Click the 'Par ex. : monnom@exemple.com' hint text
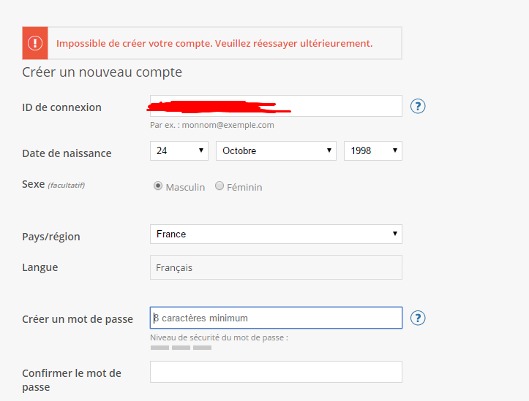This screenshot has width=529, height=401. [212, 125]
